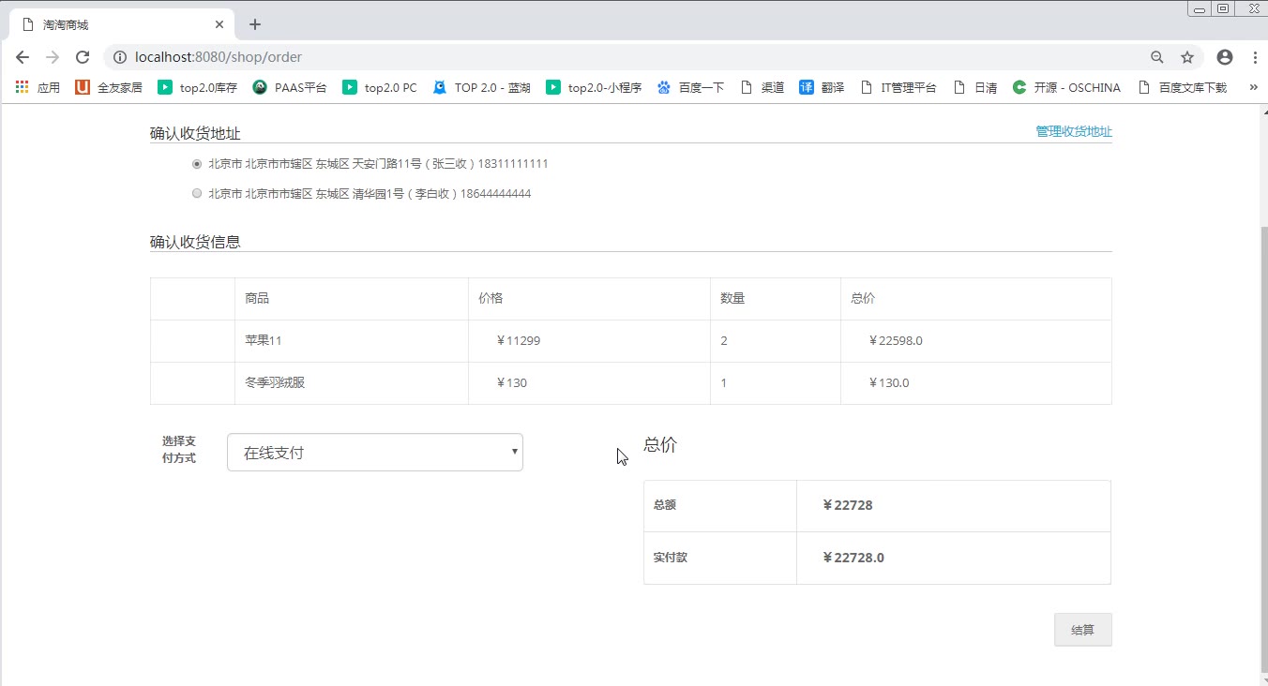The image size is (1268, 686).
Task: Expand the 在线支付 payment method dropdown
Action: point(375,453)
